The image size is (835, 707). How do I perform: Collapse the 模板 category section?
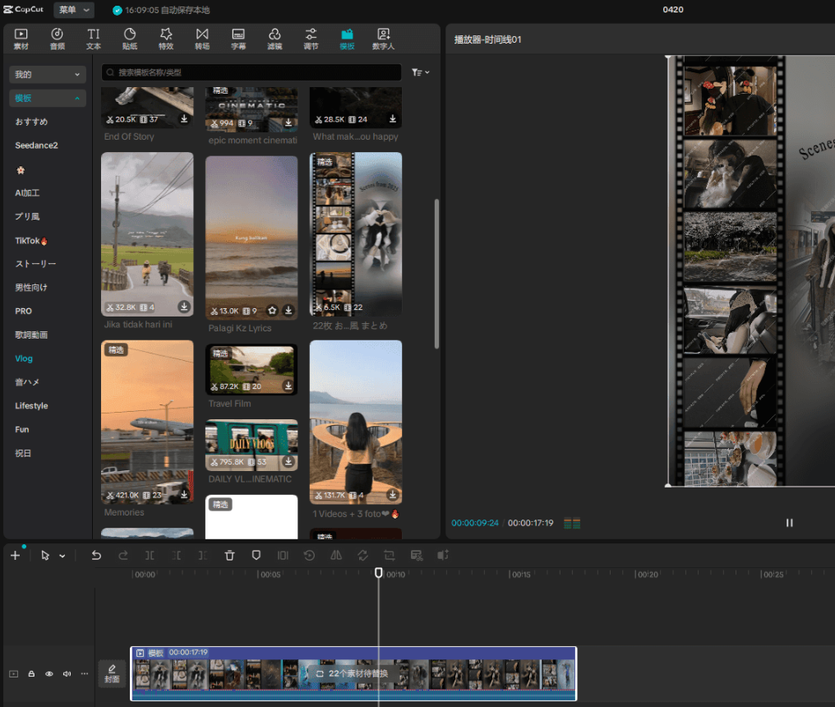pyautogui.click(x=48, y=98)
